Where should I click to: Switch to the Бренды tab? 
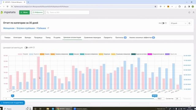pyautogui.click(x=28, y=38)
